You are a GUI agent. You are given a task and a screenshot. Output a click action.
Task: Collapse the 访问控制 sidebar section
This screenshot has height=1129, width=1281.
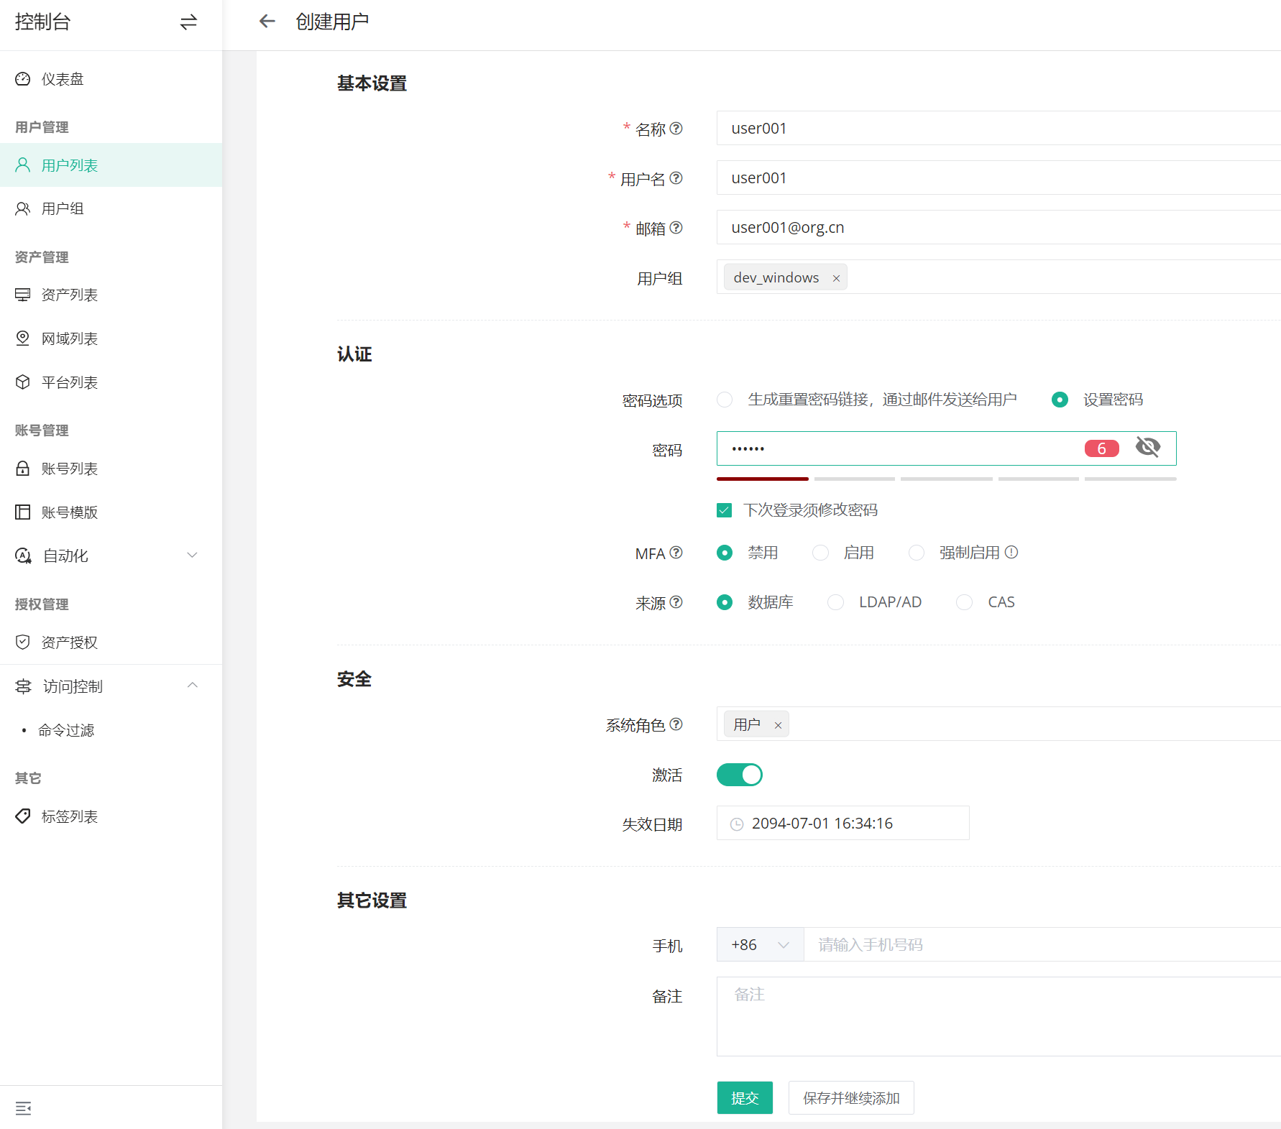[x=192, y=686]
